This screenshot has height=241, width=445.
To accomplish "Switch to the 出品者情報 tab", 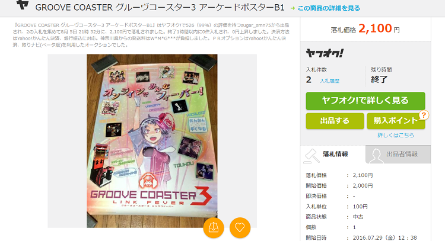I will tap(398, 155).
